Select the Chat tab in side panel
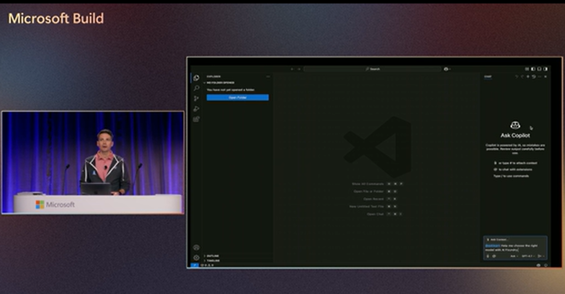565x294 pixels. point(488,76)
